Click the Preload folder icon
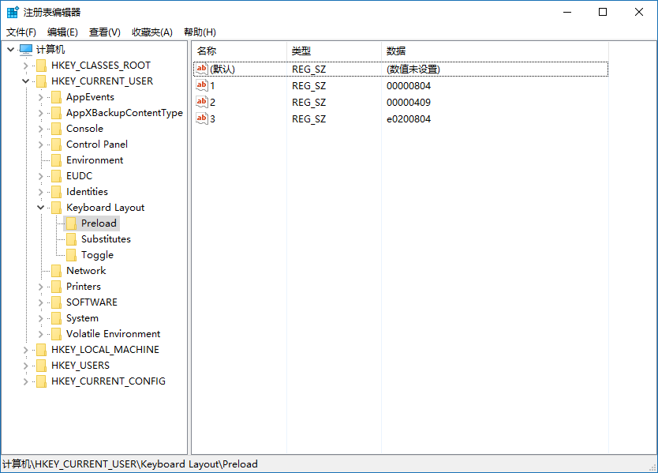The height and width of the screenshot is (473, 658). point(71,223)
